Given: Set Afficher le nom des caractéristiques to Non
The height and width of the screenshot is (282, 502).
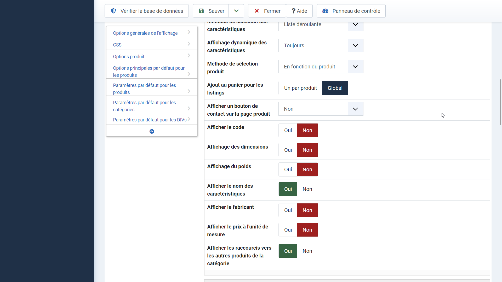Looking at the screenshot, I should tap(307, 189).
